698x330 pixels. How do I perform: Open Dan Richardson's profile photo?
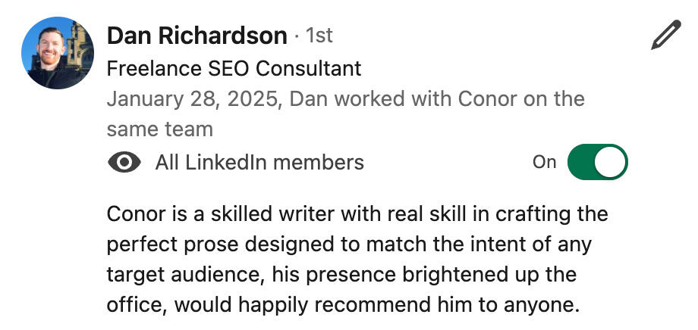[58, 53]
